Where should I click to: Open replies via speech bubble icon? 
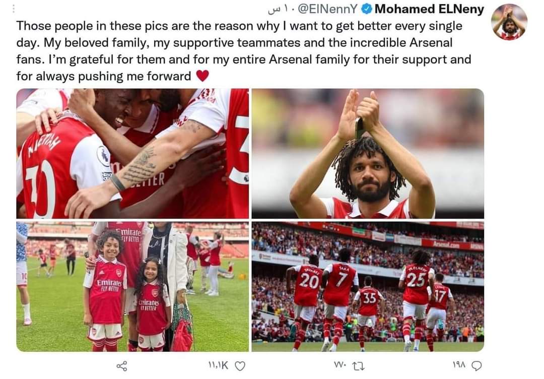point(477,365)
